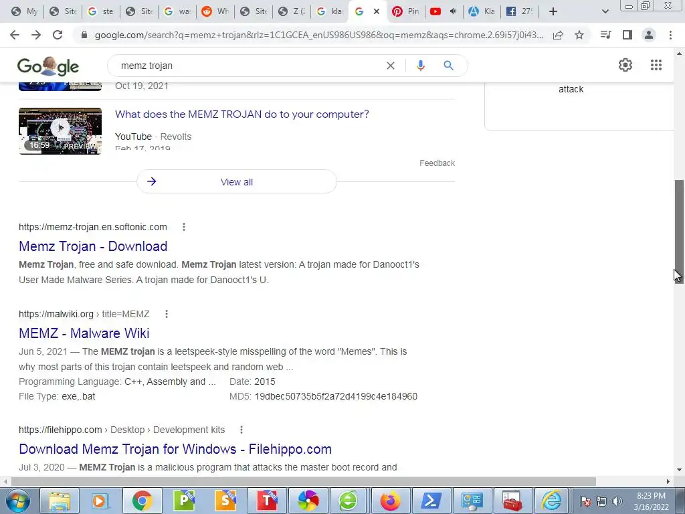Open volume control in system tray
Screen dimensions: 685x514
pos(617,501)
